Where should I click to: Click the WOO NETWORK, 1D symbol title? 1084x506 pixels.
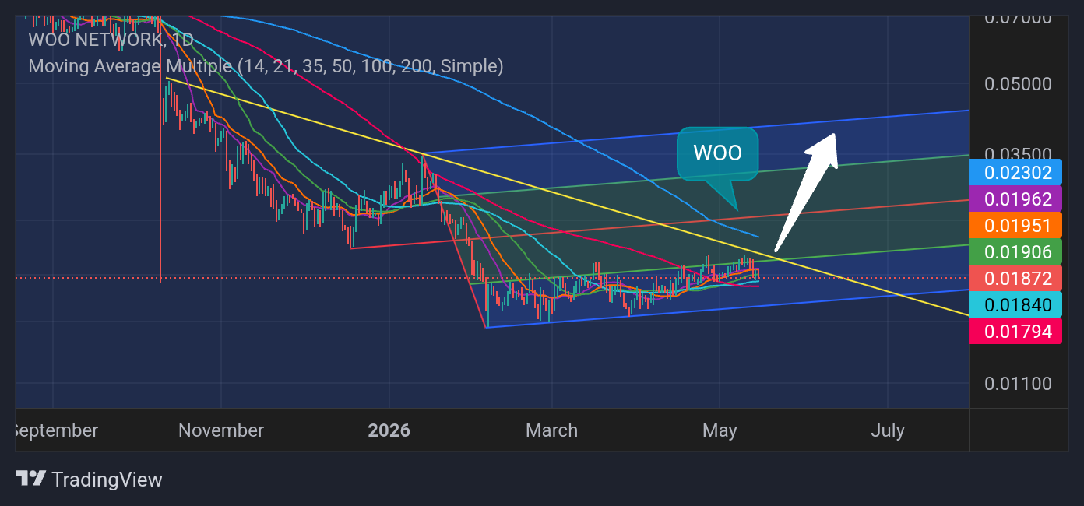111,40
